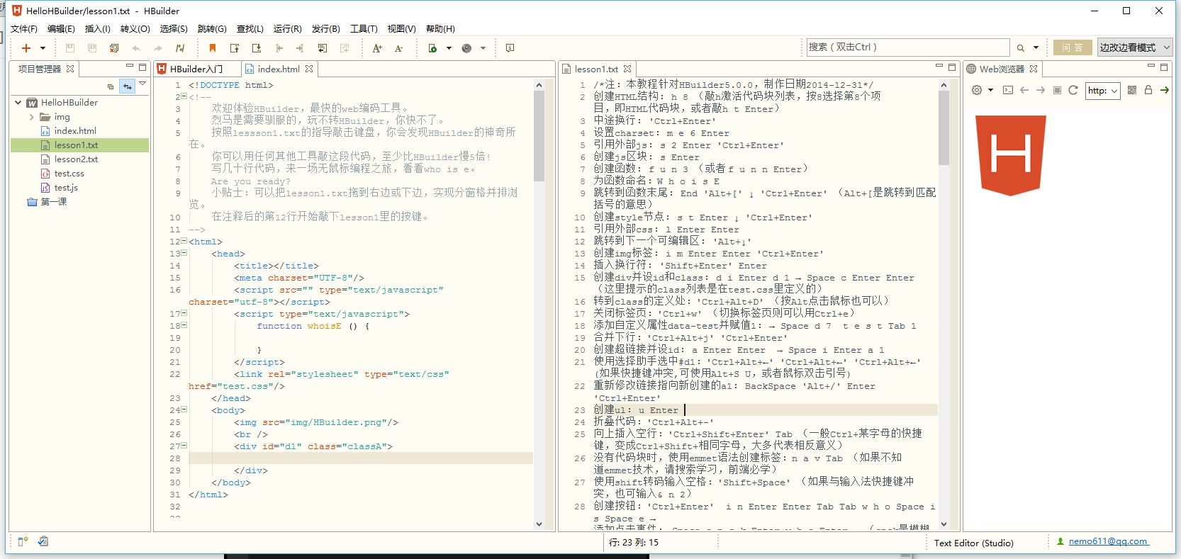Click the run-in-browser icon with green play
The width and height of the screenshot is (1181, 559).
point(432,48)
